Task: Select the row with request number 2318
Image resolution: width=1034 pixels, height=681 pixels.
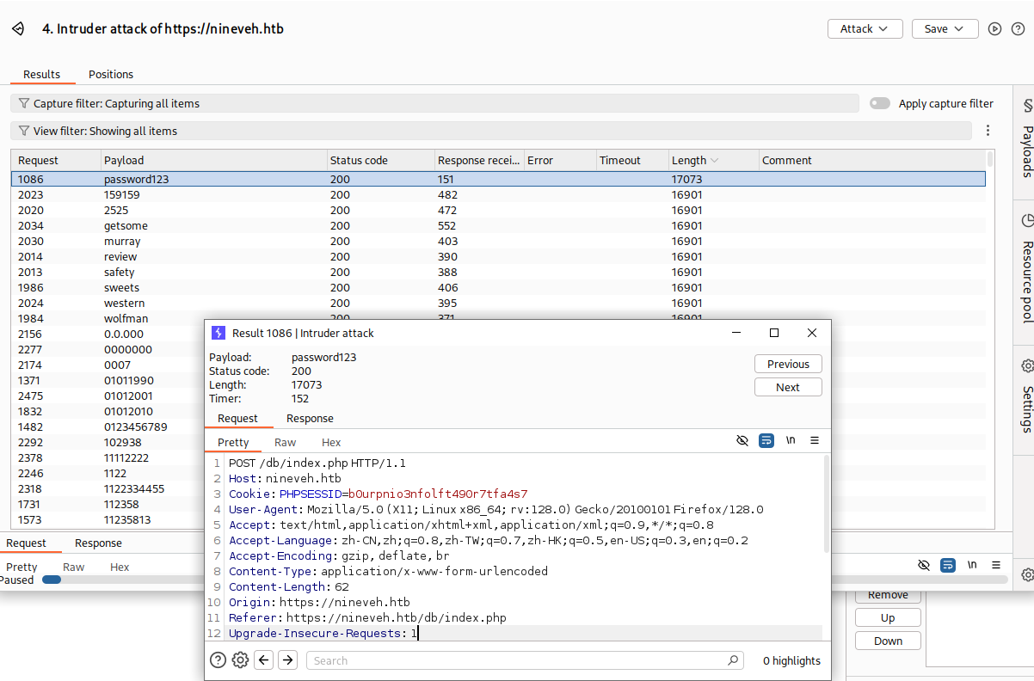Action: pyautogui.click(x=108, y=489)
